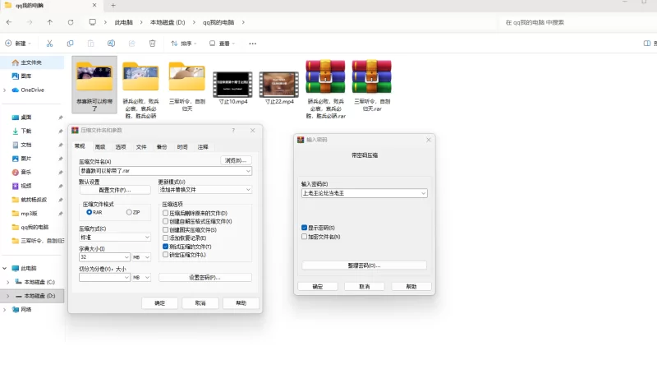Click the Rename icon in Explorer toolbar

coord(111,43)
